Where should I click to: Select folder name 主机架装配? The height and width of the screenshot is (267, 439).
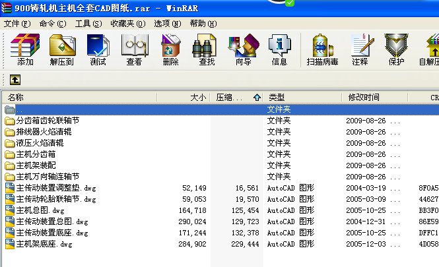click(36, 165)
